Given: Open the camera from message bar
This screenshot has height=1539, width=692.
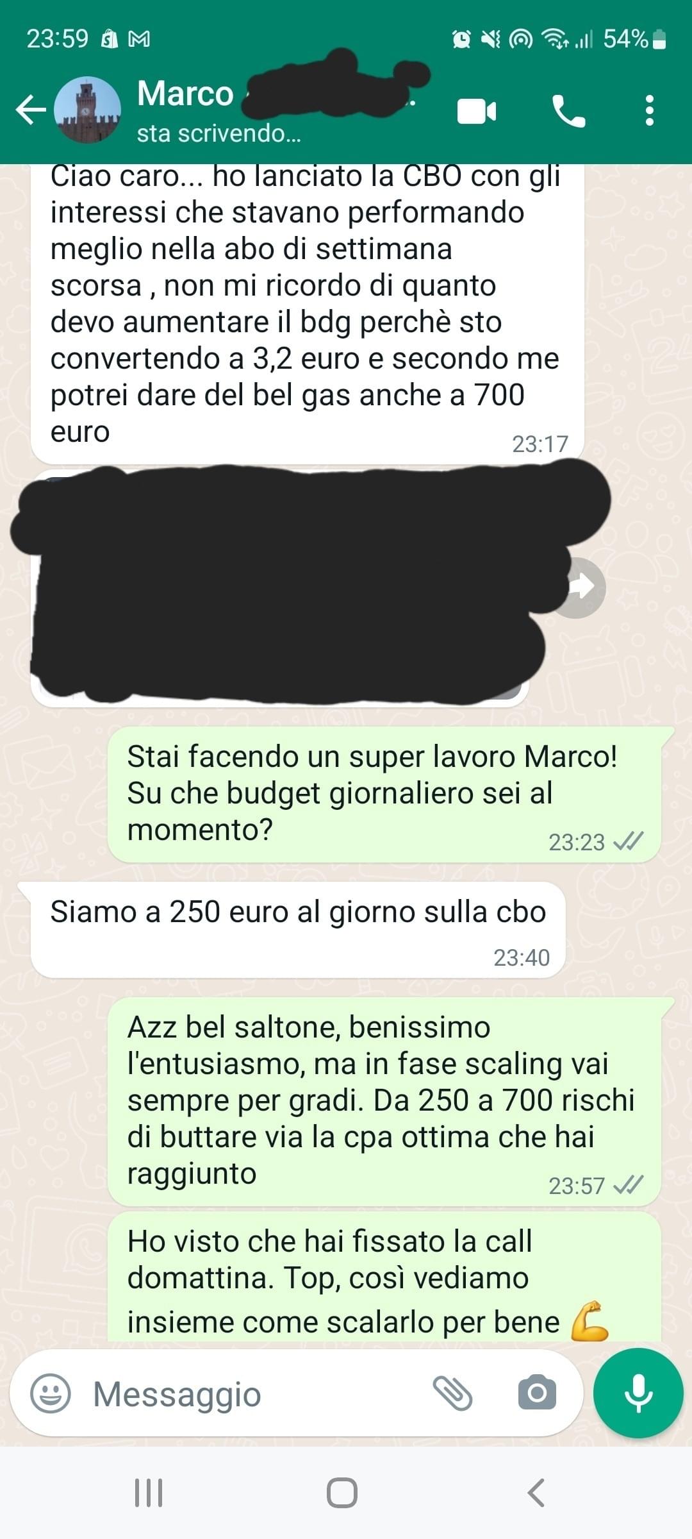Looking at the screenshot, I should 537,1392.
